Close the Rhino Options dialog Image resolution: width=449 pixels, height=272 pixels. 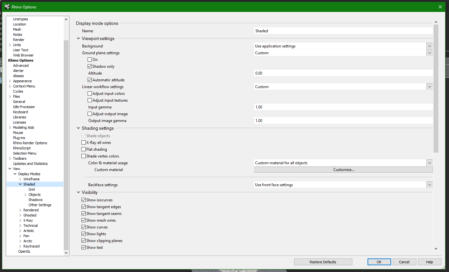[440, 7]
